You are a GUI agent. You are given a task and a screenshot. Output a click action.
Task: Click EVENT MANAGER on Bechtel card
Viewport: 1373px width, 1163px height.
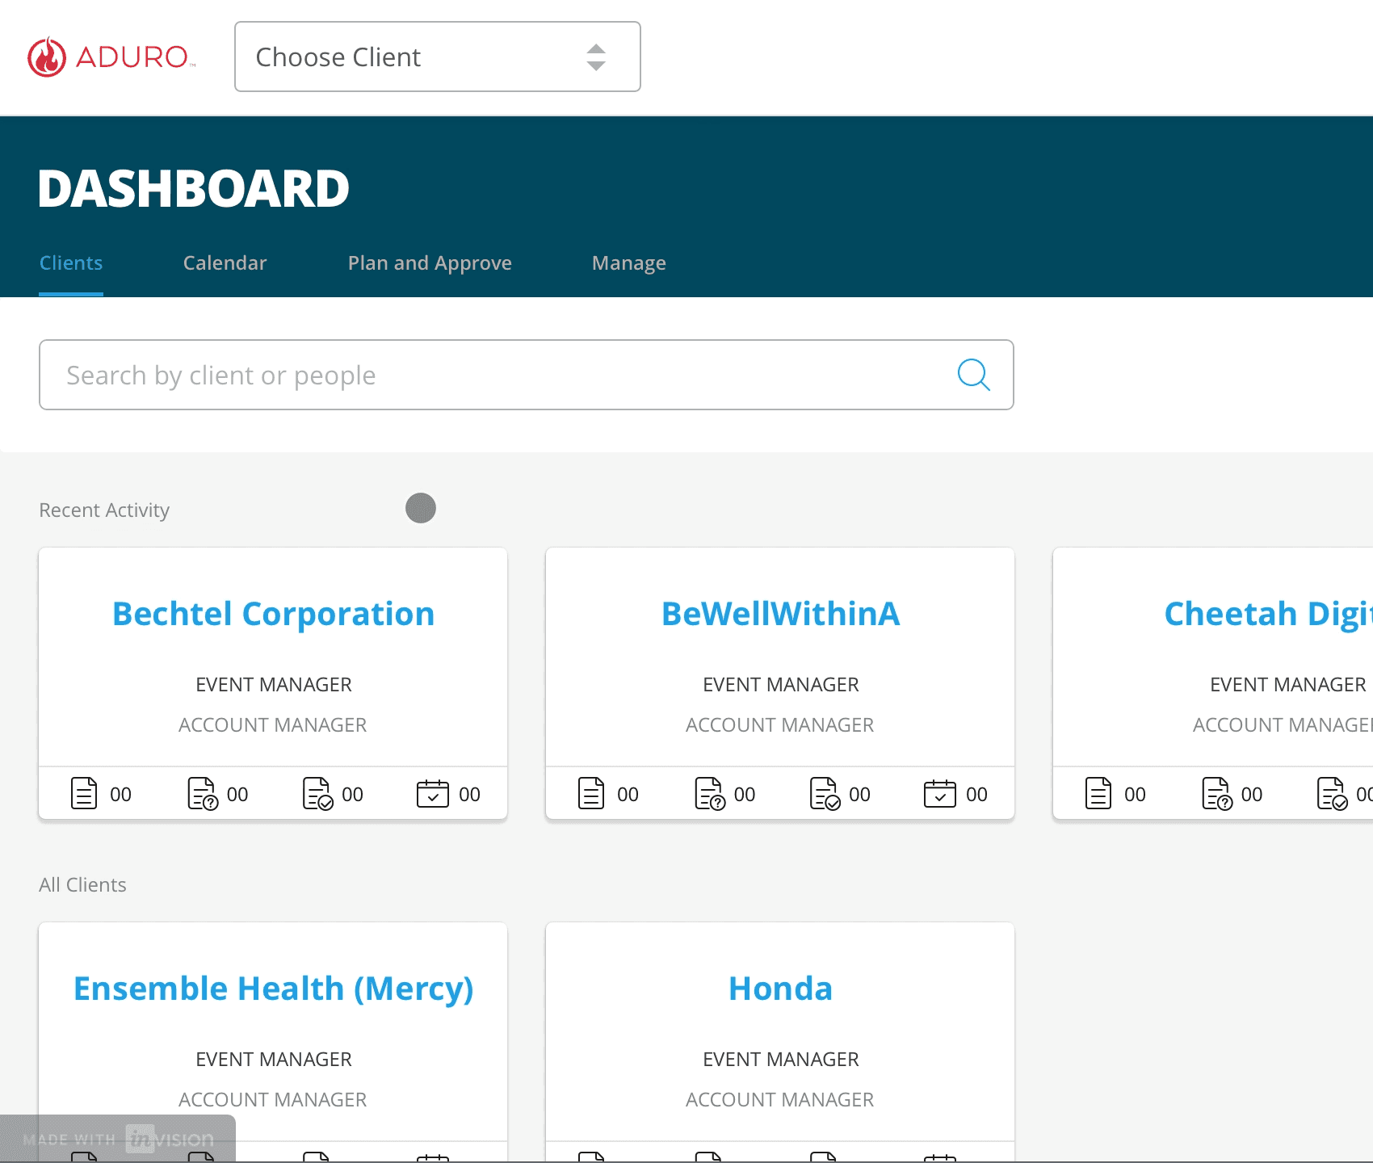click(x=274, y=685)
